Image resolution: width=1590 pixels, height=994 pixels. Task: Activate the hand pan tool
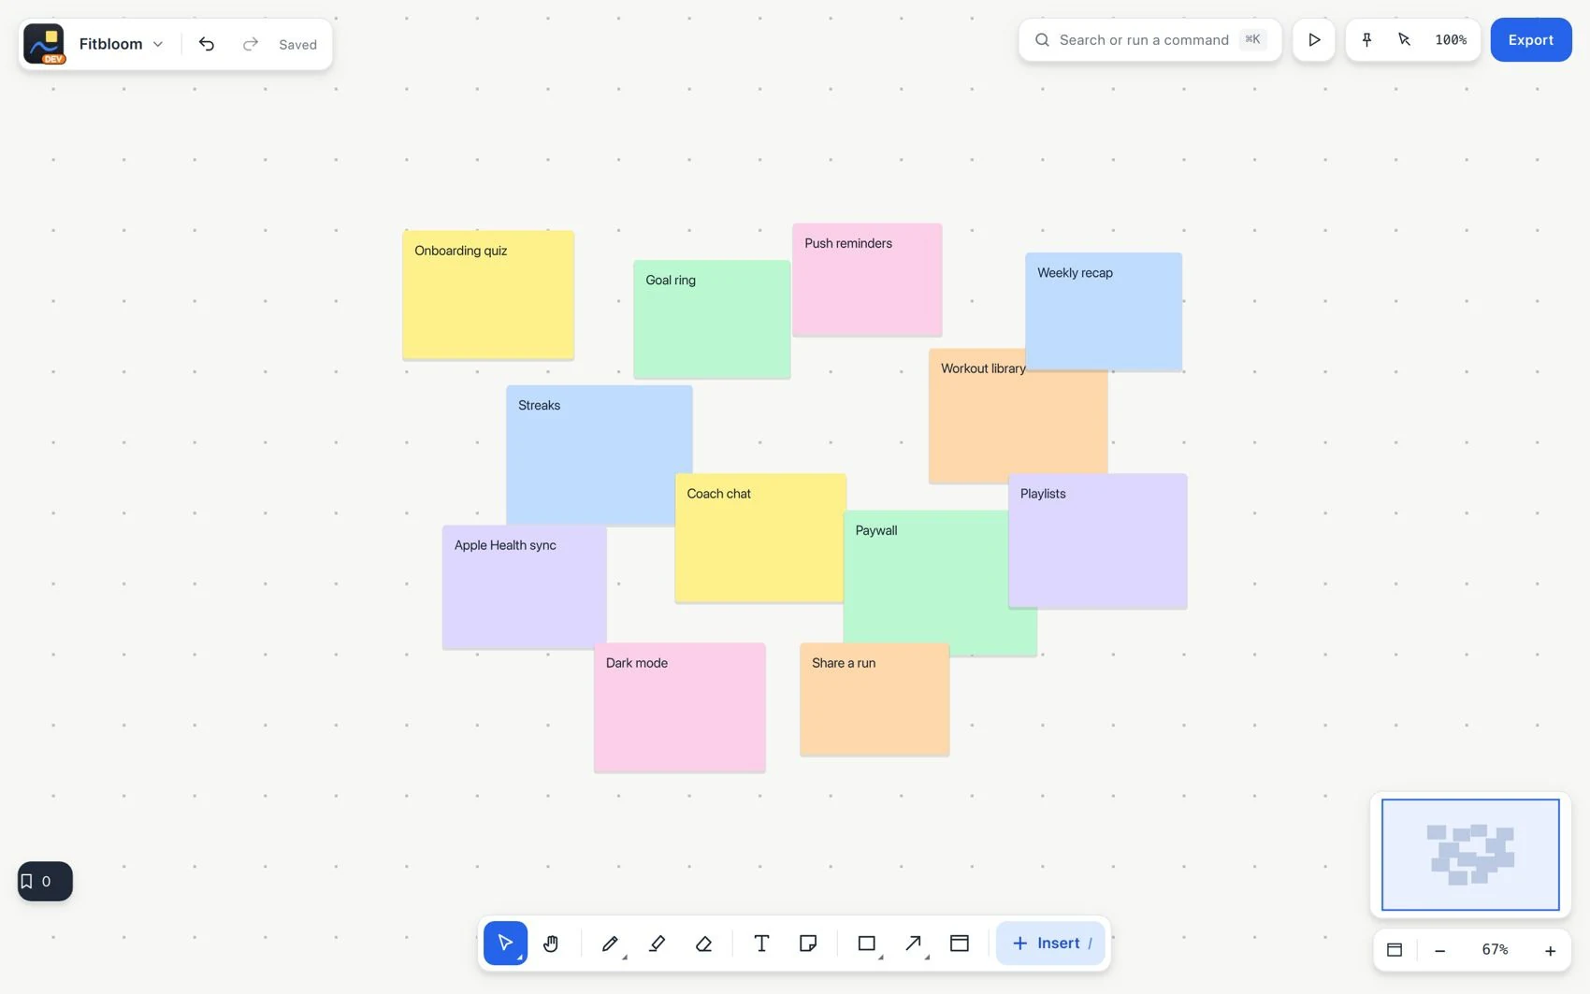(x=551, y=943)
